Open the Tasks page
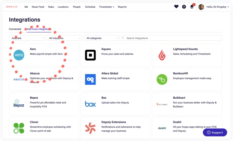This screenshot has height=141, width=233. tap(51, 7)
